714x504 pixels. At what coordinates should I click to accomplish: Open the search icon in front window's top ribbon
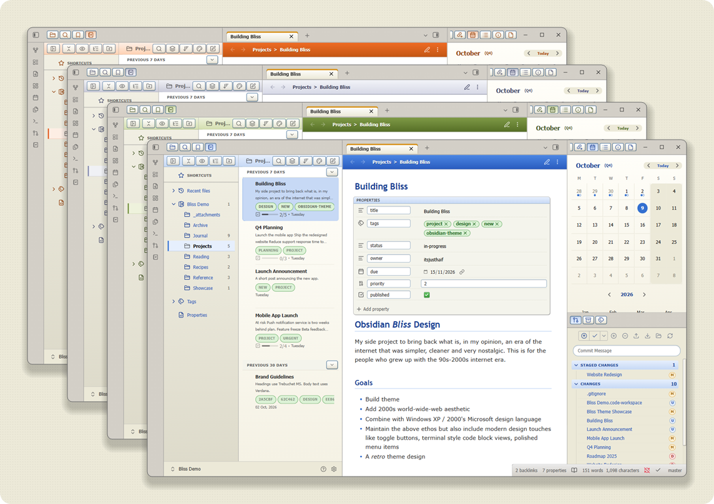tap(185, 147)
